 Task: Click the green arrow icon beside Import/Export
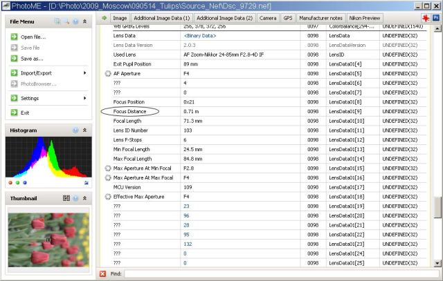point(14,72)
